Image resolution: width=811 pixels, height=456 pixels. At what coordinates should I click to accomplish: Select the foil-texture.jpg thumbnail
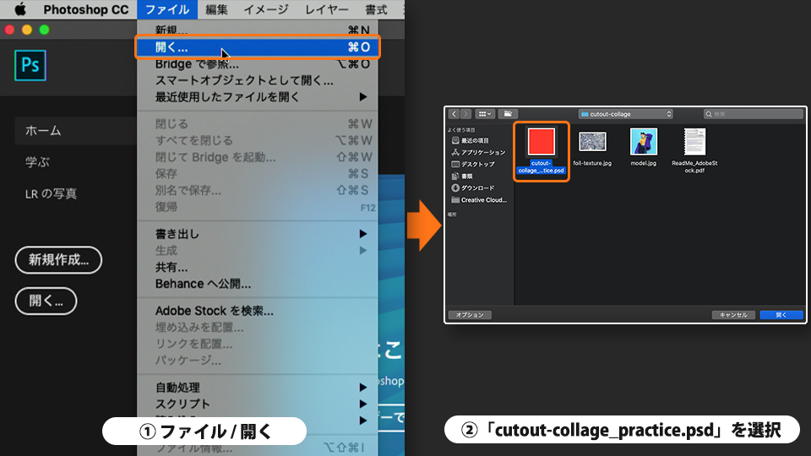(592, 141)
